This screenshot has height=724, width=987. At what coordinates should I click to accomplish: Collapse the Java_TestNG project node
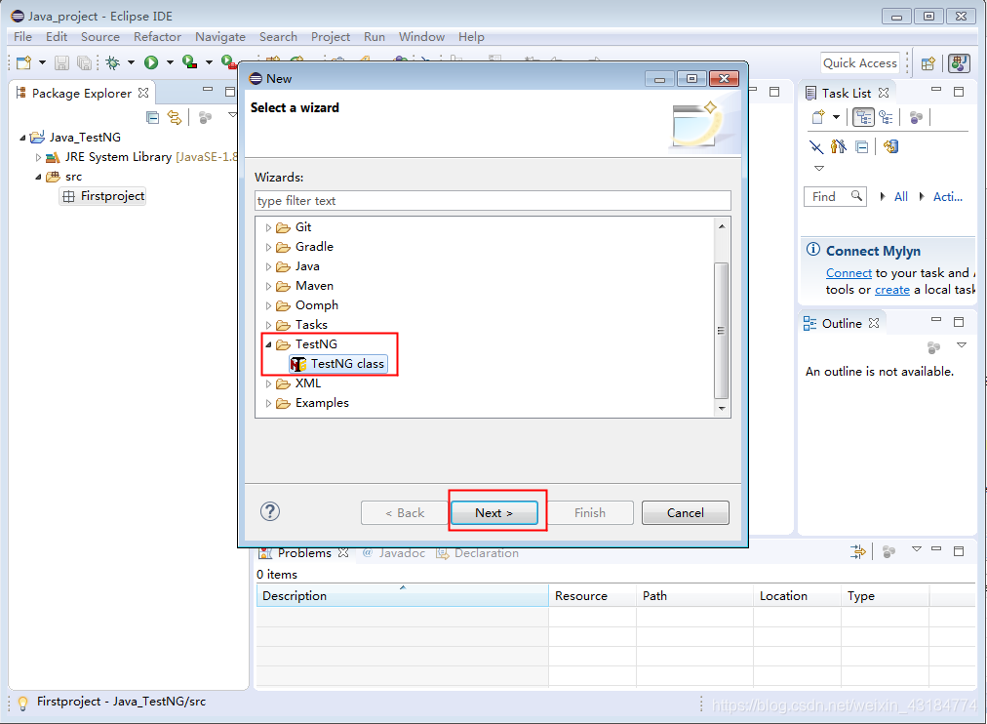click(23, 138)
